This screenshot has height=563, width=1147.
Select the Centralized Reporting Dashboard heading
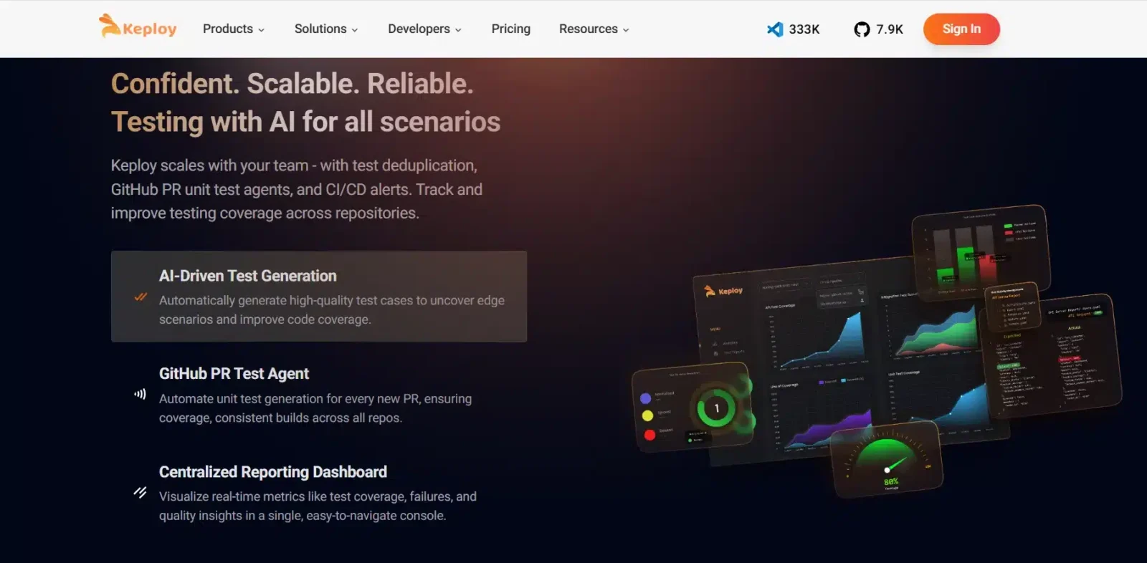(x=273, y=471)
